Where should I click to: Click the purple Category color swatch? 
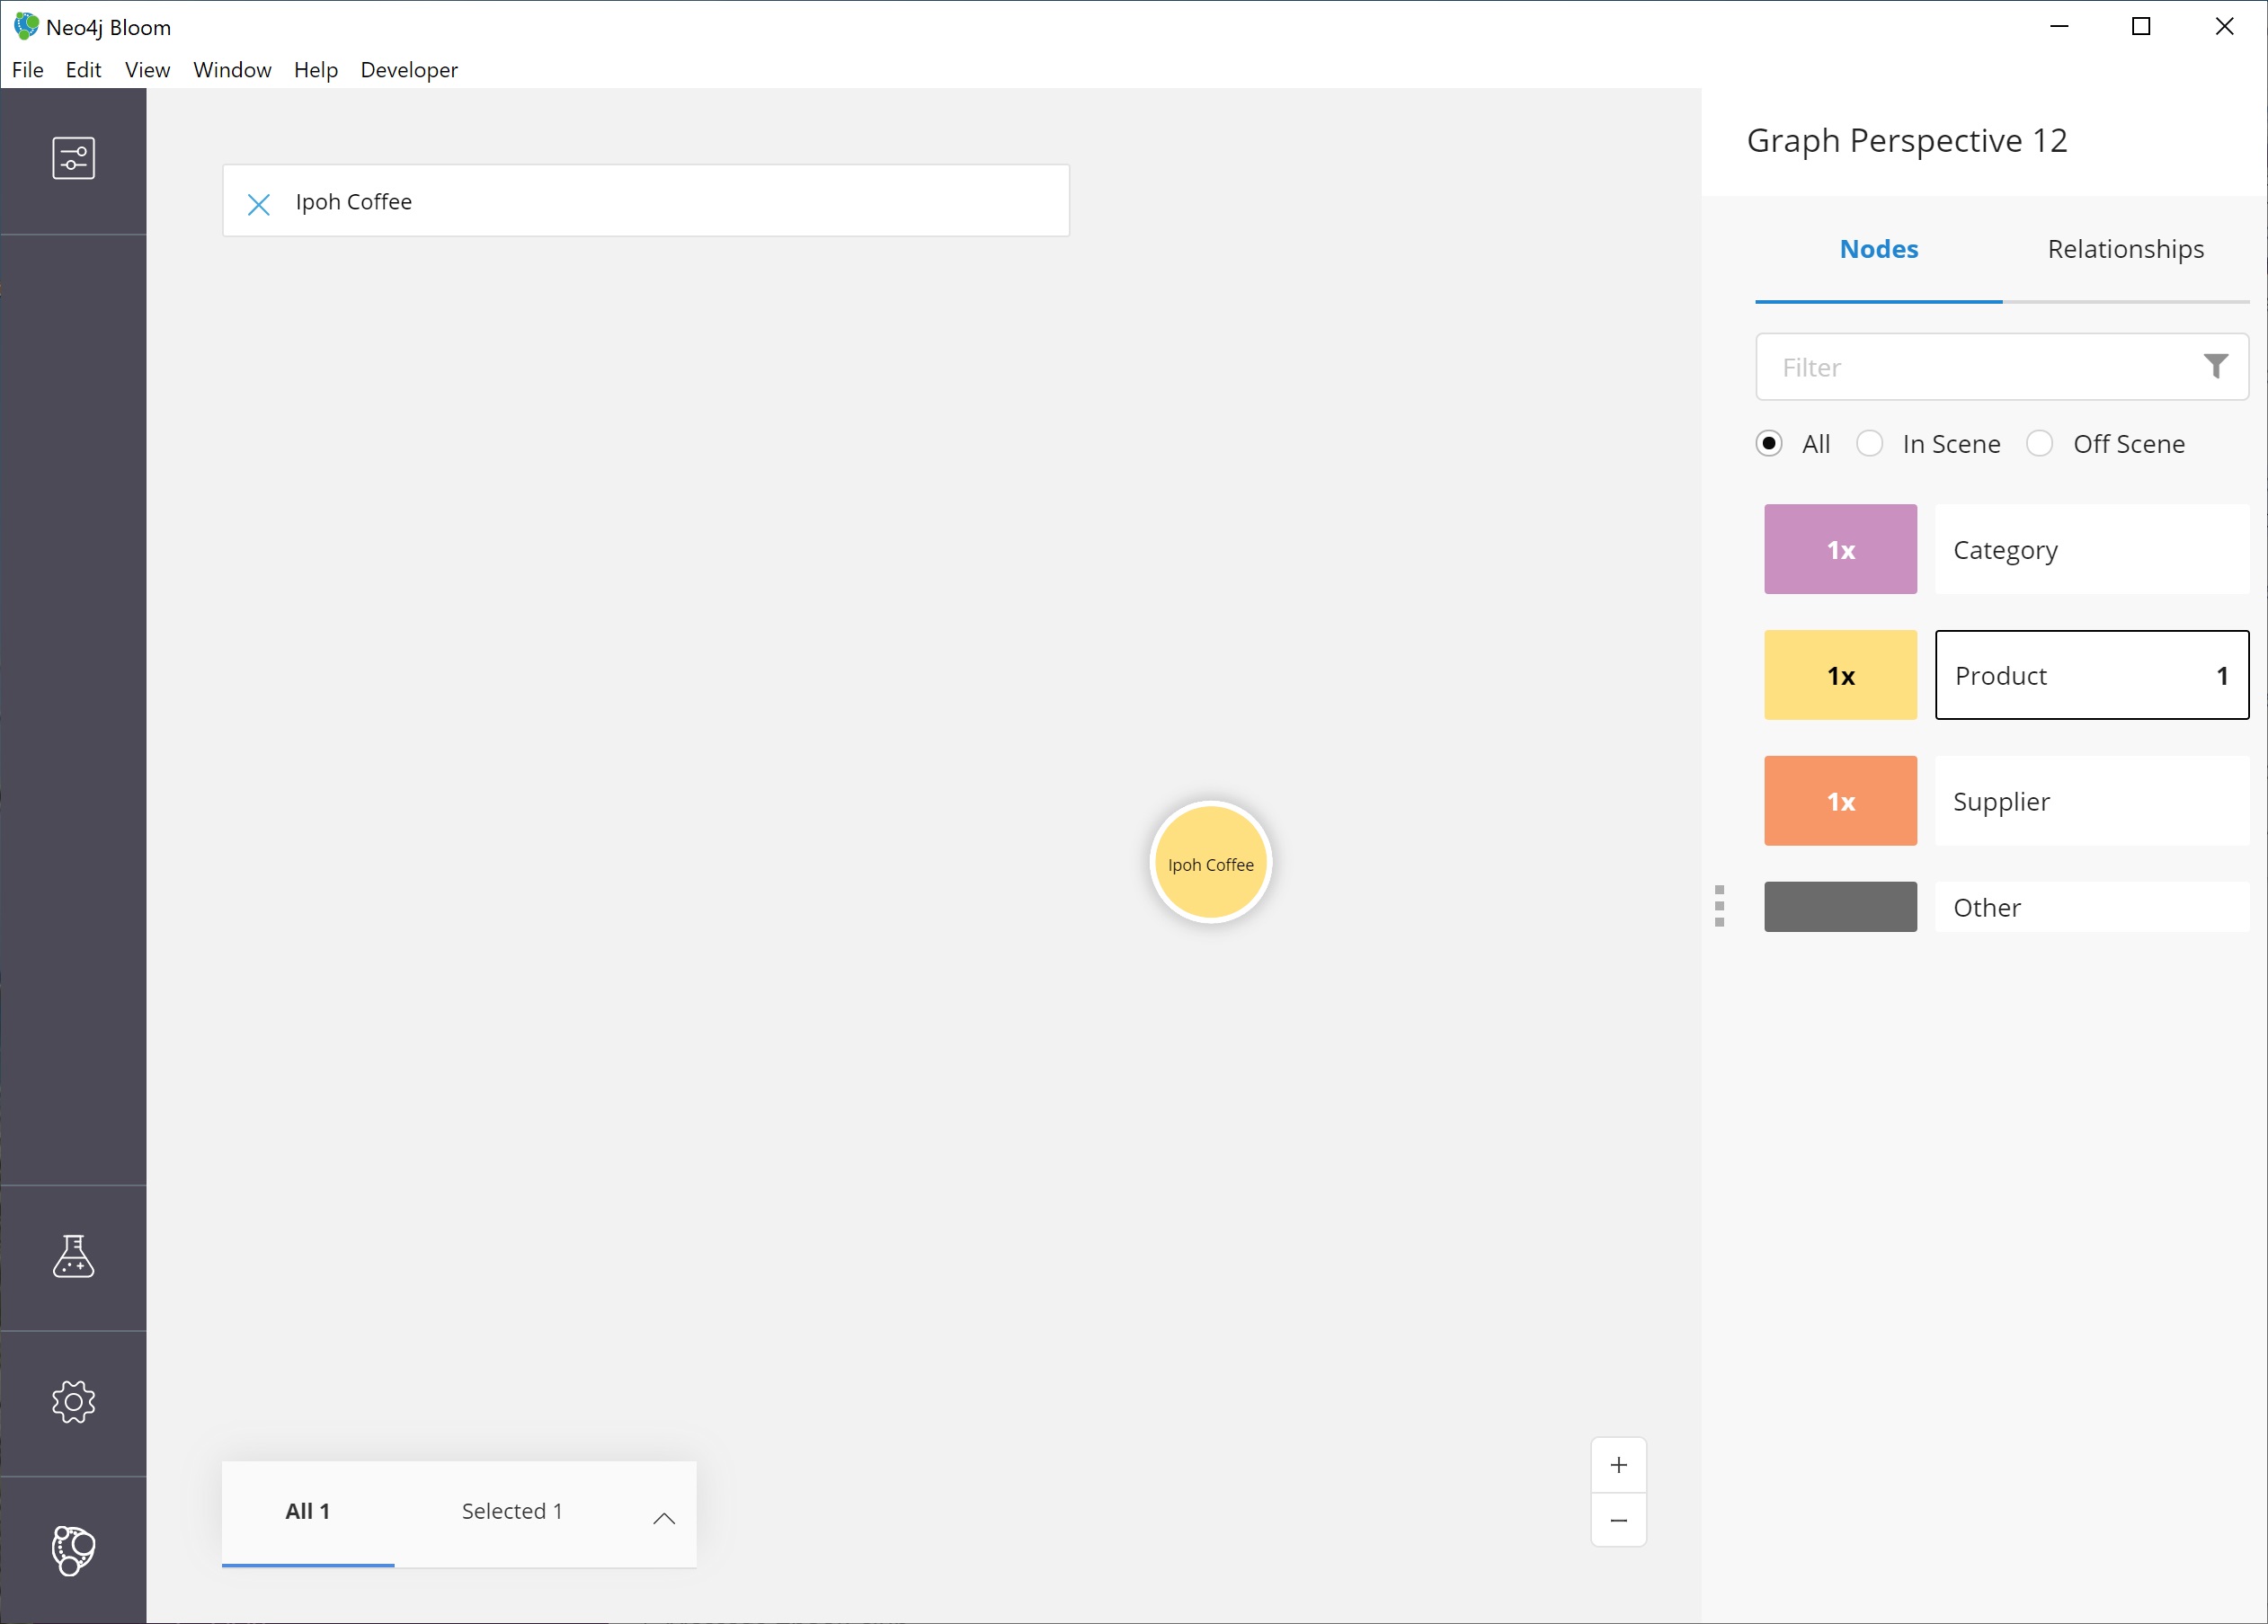coord(1840,549)
